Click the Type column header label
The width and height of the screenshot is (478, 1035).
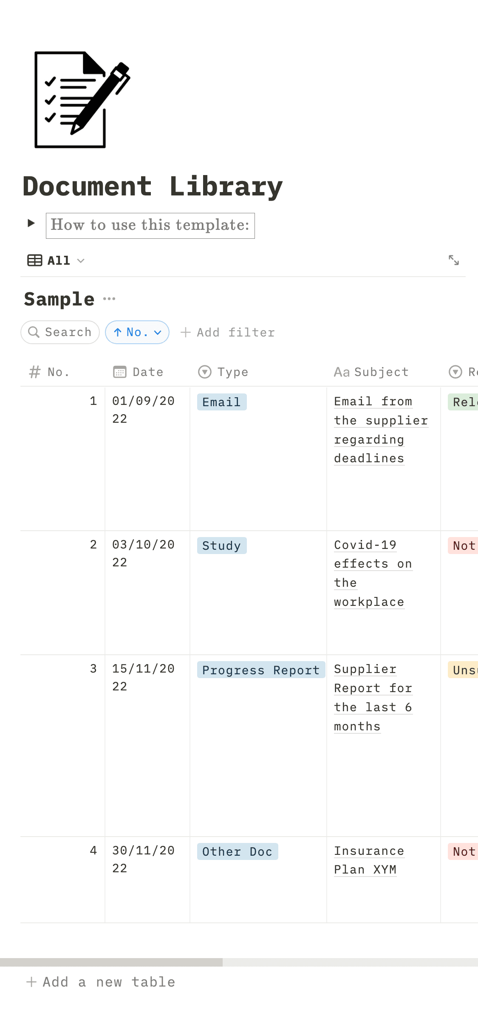tap(232, 372)
